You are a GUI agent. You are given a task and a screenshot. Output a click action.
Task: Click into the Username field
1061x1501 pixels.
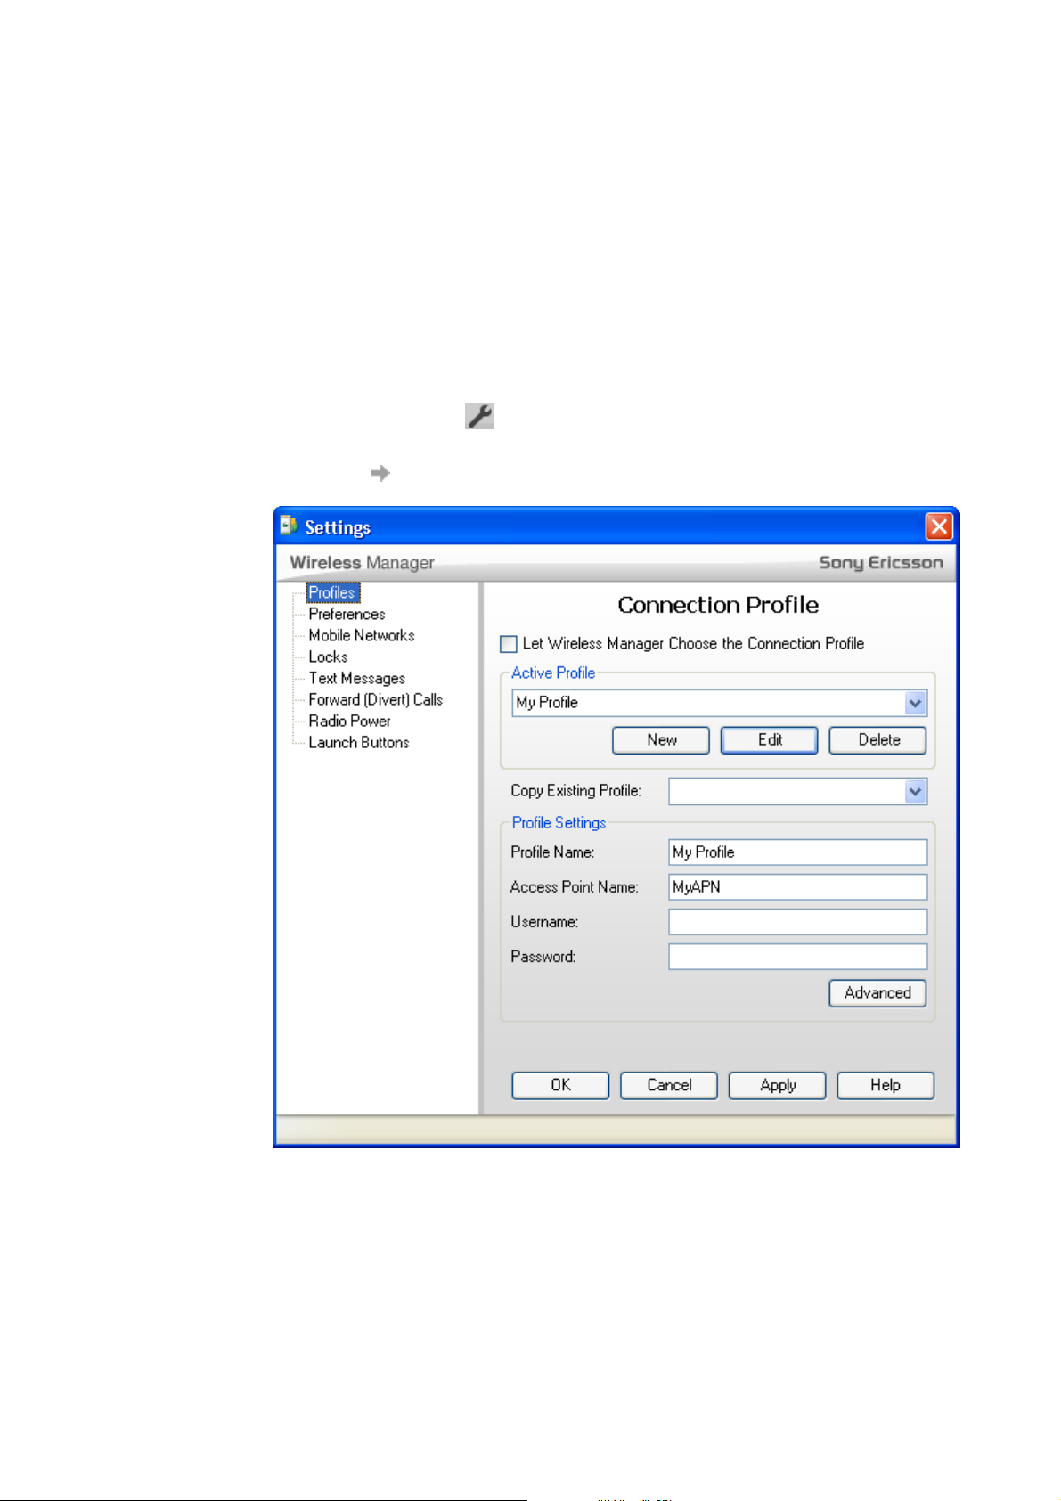pos(798,922)
